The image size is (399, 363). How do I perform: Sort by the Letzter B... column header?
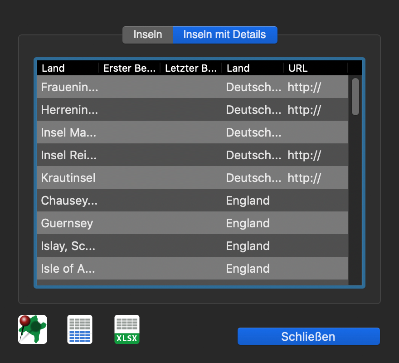click(x=191, y=68)
